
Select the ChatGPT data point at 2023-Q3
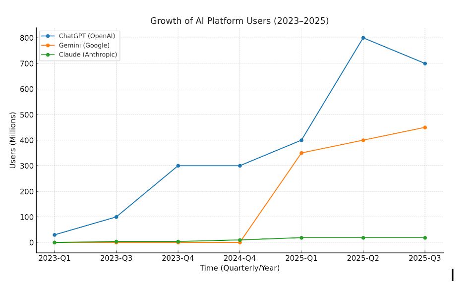116,217
